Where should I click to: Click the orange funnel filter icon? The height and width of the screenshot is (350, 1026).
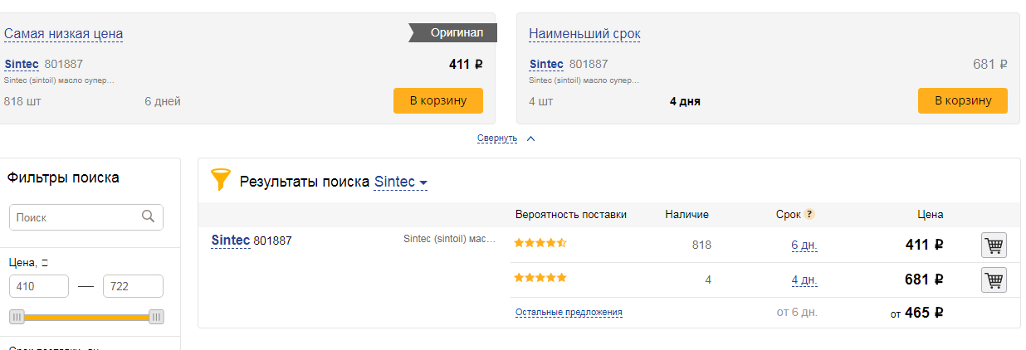pyautogui.click(x=220, y=179)
